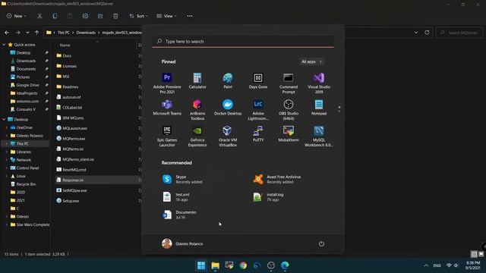The height and width of the screenshot is (273, 486).
Task: Collapse Quick access tree node
Action: 4,45
